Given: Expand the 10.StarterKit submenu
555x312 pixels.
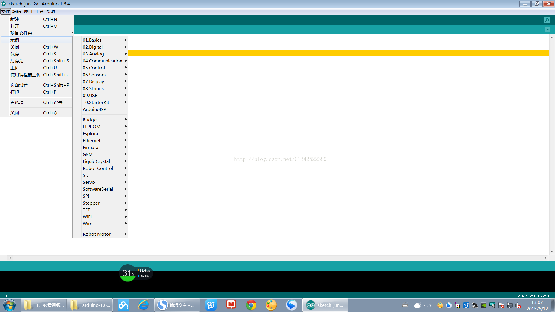Looking at the screenshot, I should 100,102.
